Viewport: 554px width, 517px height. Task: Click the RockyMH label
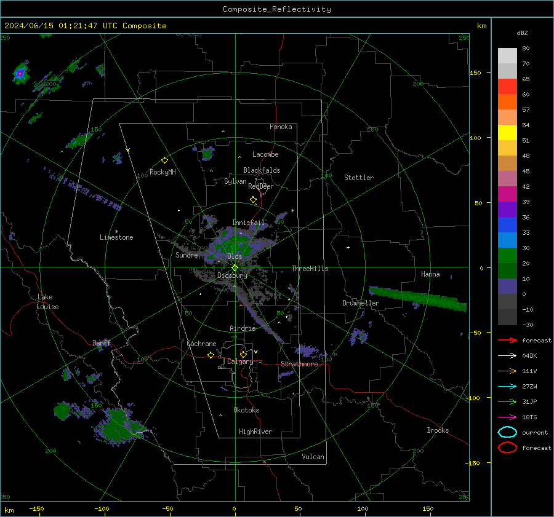point(163,172)
